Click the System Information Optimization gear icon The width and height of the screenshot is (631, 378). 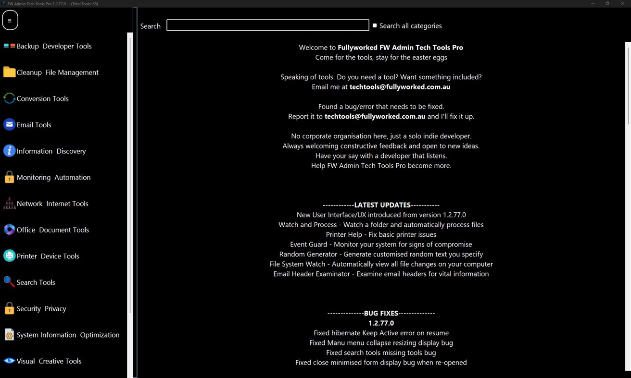(x=9, y=334)
